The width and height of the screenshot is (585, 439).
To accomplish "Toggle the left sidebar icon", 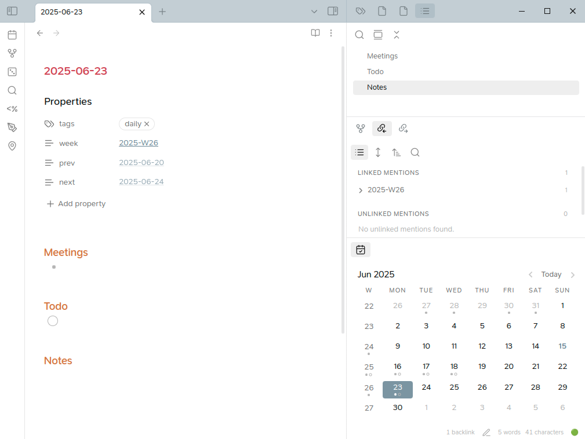I will click(12, 11).
